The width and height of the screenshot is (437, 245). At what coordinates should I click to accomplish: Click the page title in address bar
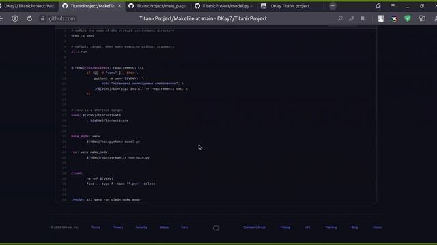pos(203,18)
